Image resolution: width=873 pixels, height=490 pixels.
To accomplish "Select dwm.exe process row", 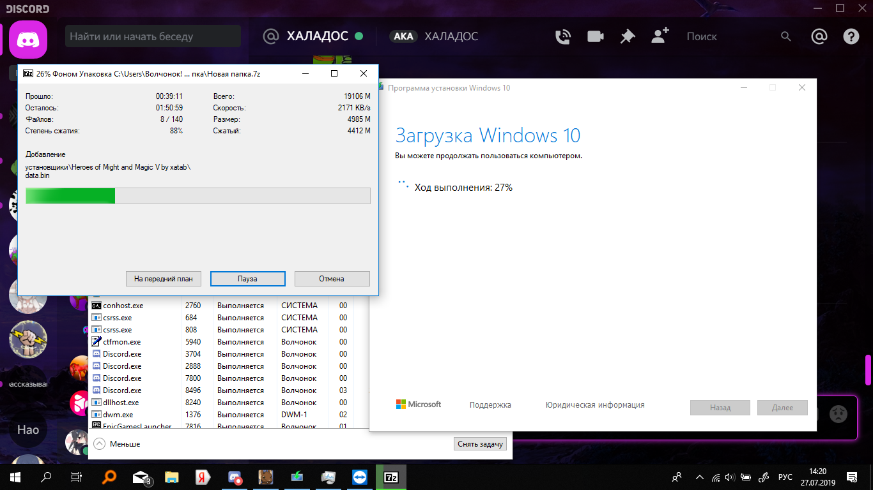I will (220, 415).
